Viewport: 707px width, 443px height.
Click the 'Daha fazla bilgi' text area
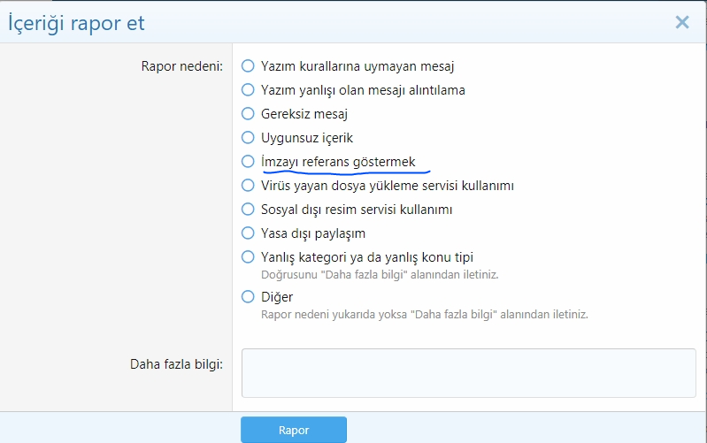[x=468, y=372]
